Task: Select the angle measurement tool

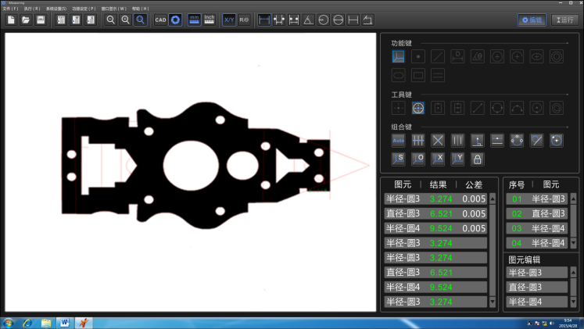Action: pyautogui.click(x=308, y=20)
